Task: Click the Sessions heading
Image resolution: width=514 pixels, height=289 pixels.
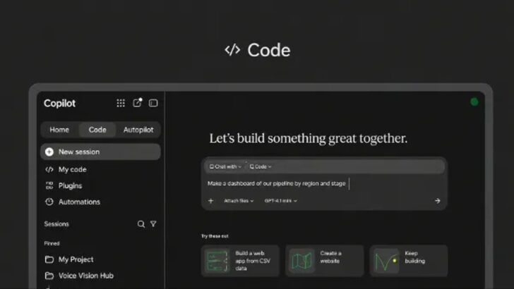Action: coord(56,224)
